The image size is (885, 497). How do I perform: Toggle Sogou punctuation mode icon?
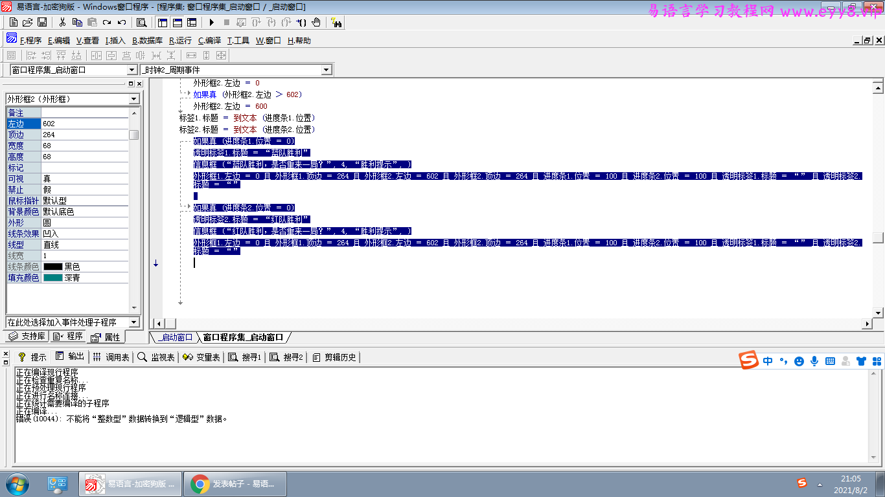[x=783, y=361]
